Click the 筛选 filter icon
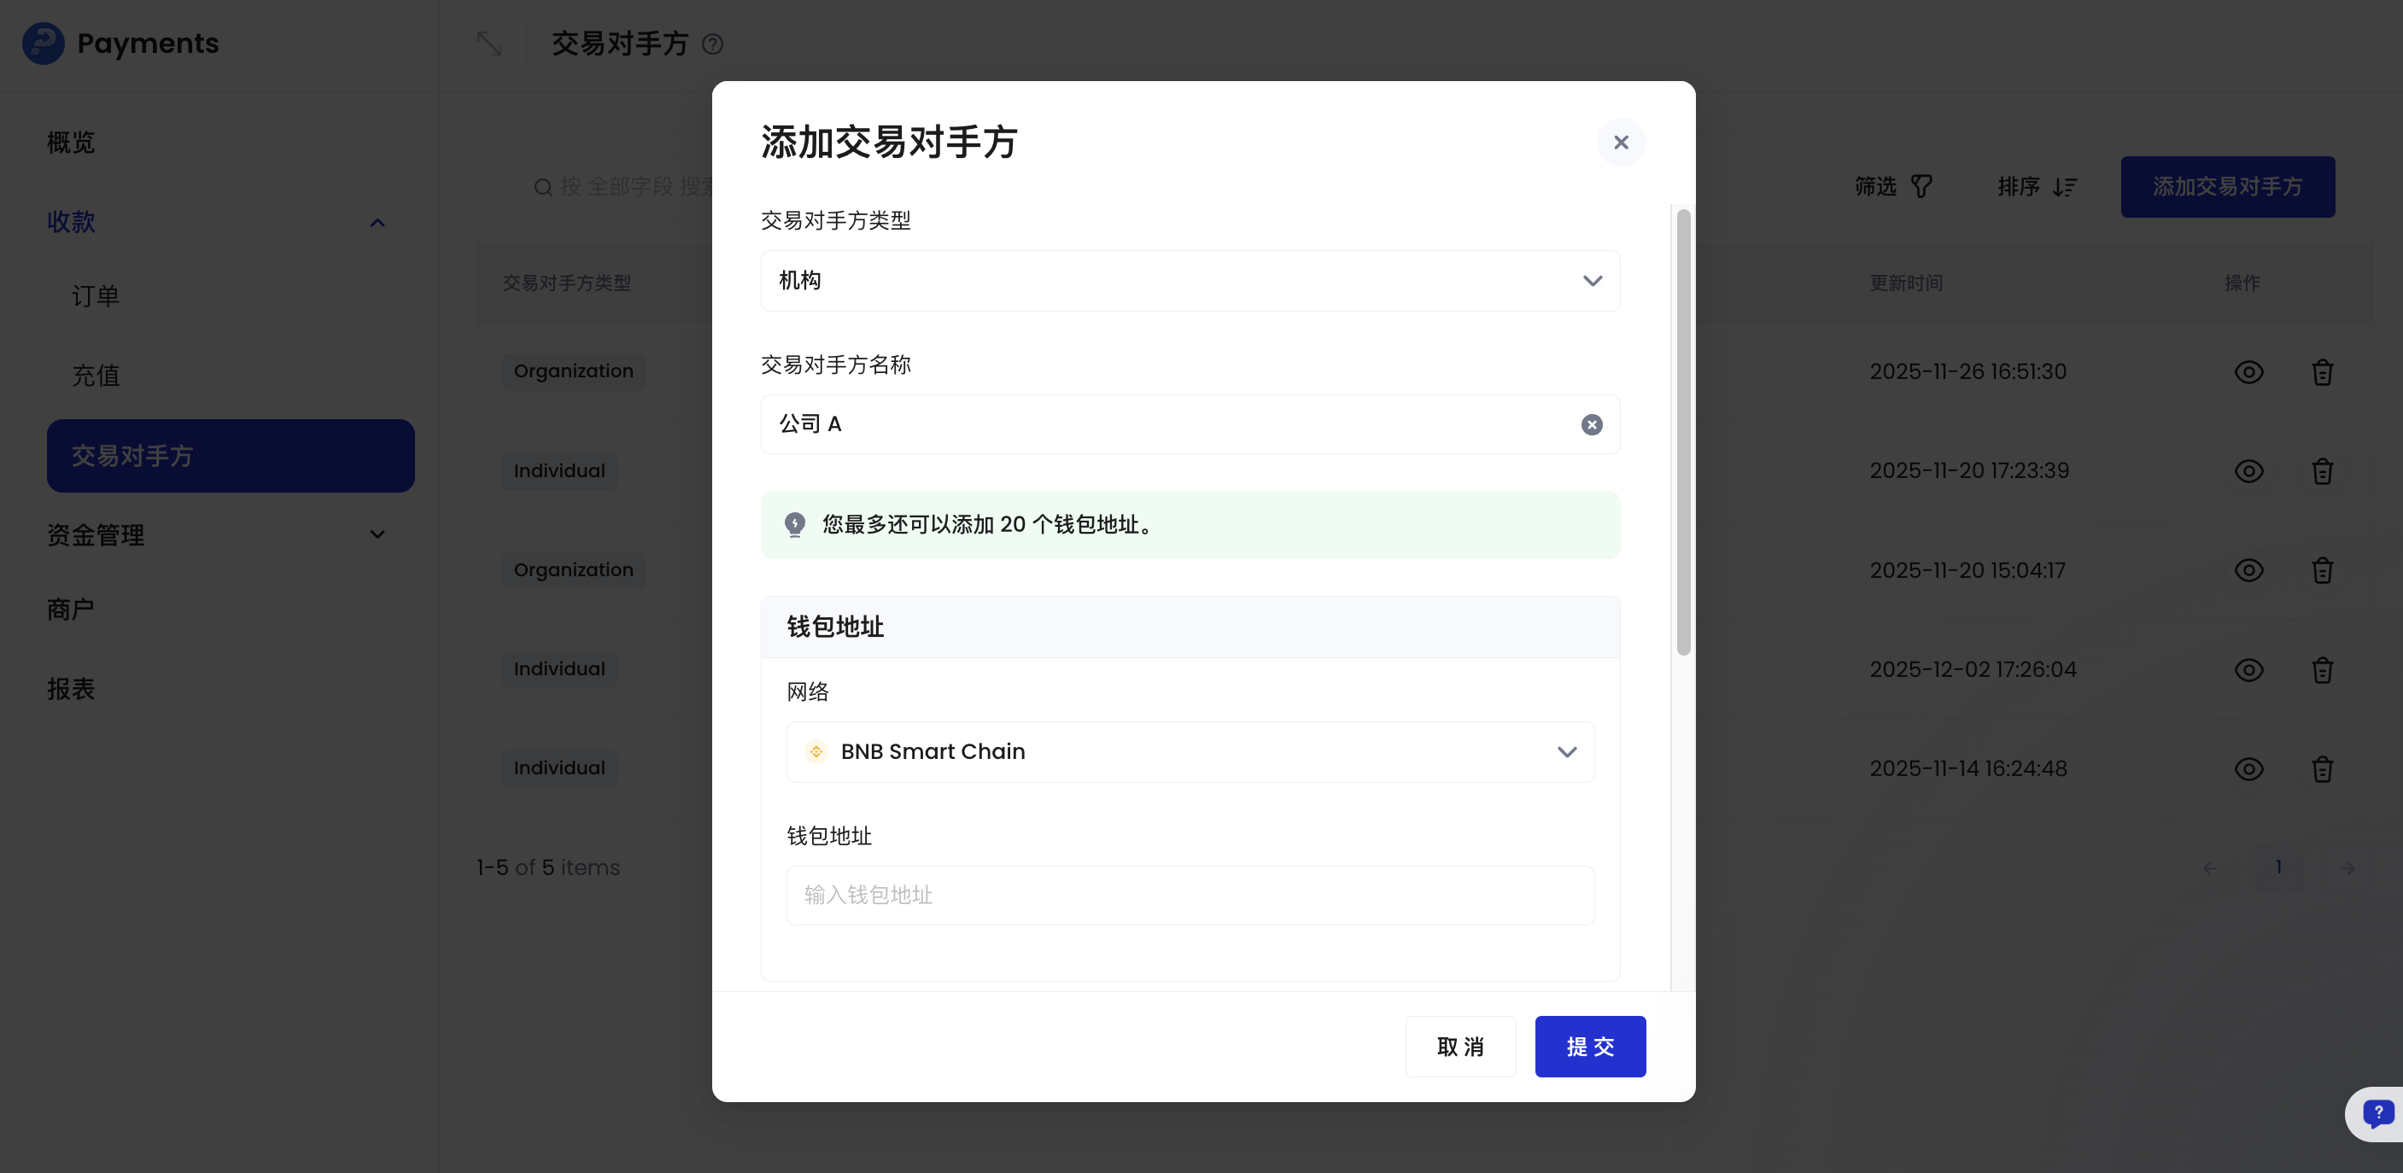This screenshot has width=2403, height=1173. tap(1921, 186)
